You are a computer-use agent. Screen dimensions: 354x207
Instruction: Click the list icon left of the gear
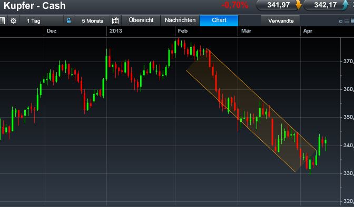coord(2,20)
